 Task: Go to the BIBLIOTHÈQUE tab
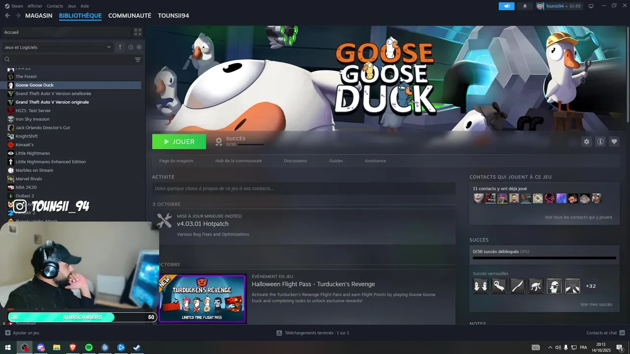coord(80,16)
